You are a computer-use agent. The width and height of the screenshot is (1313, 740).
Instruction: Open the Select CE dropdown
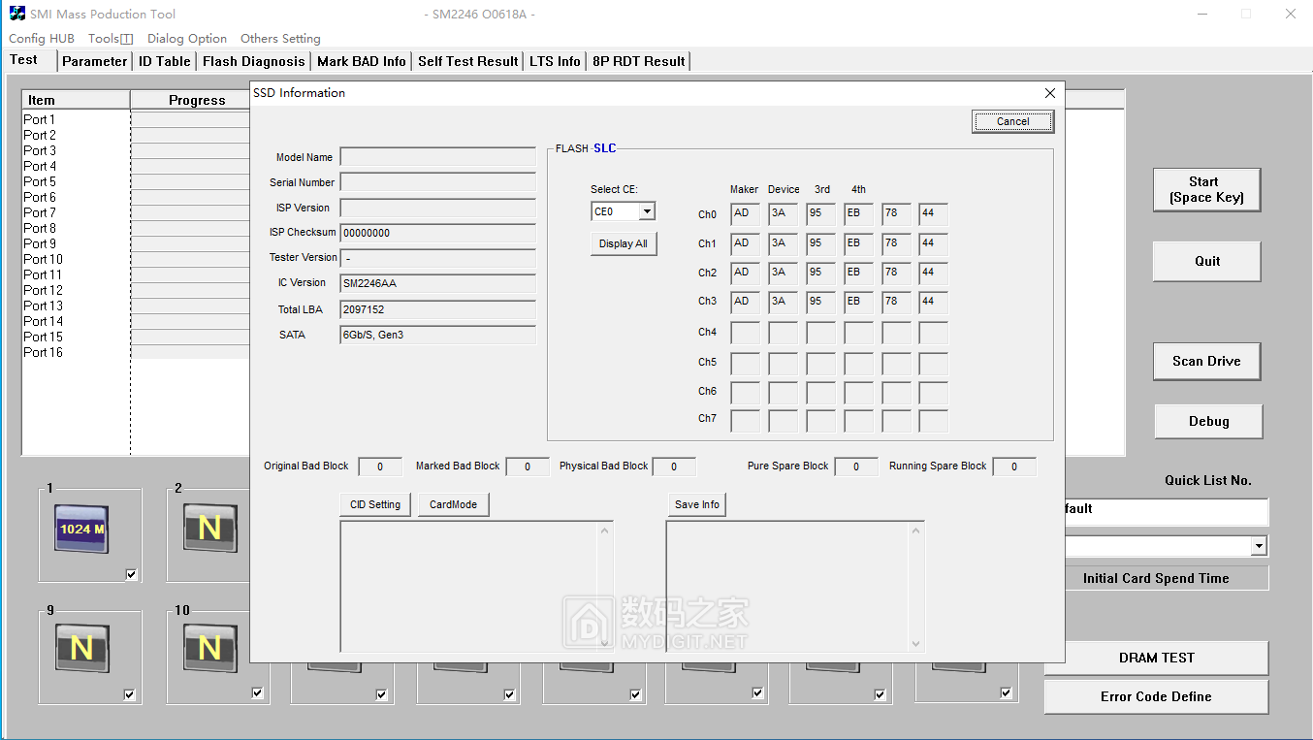point(647,211)
